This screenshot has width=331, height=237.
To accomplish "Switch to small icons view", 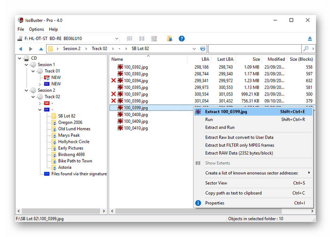I will (x=142, y=39).
